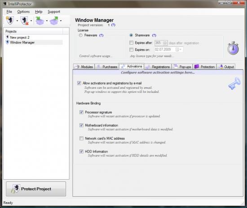
Task: Click the IntelliProtector title bar logo
Action: [x=5, y=4]
